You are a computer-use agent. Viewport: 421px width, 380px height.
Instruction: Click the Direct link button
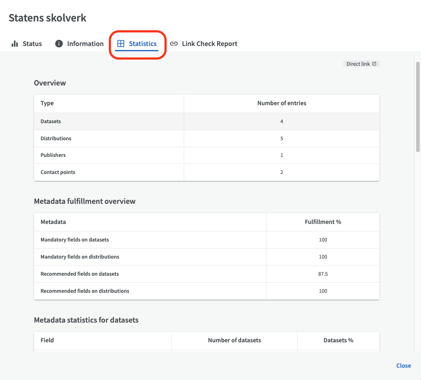pyautogui.click(x=361, y=64)
